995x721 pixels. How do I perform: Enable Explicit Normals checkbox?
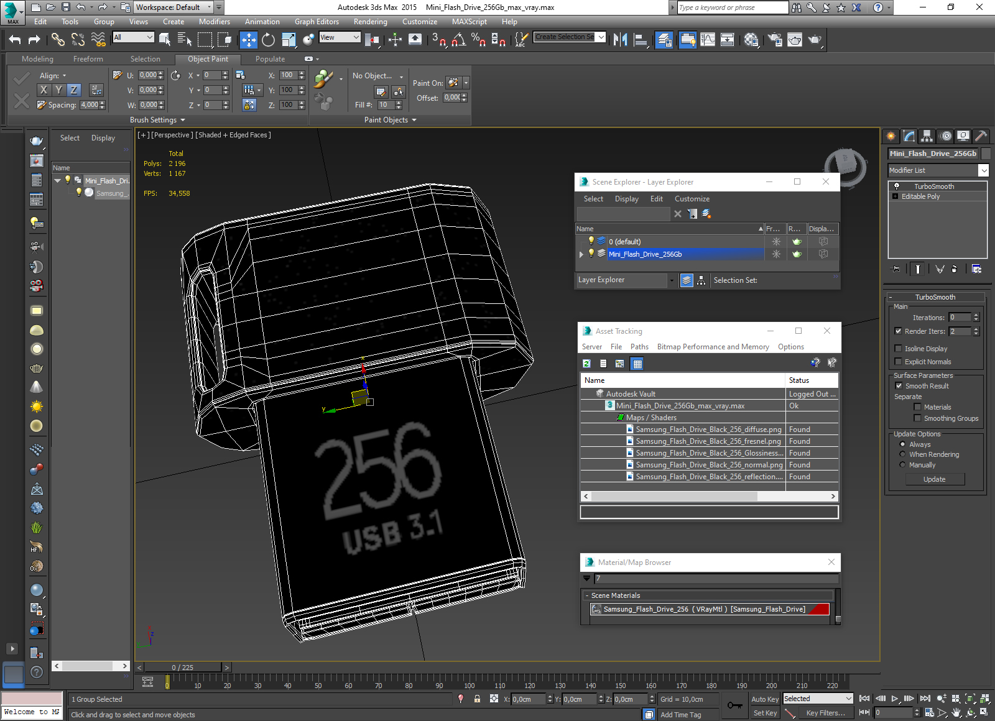(x=898, y=362)
